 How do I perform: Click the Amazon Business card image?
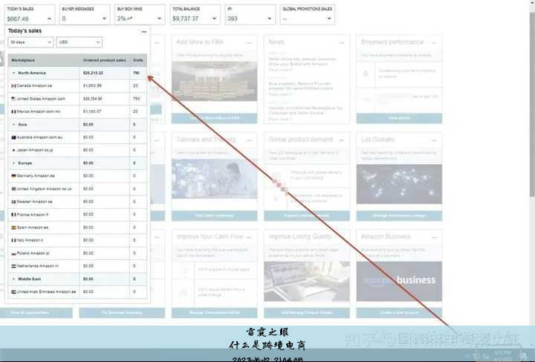(399, 279)
